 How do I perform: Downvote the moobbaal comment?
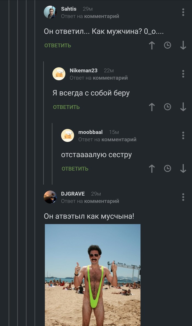click(183, 168)
